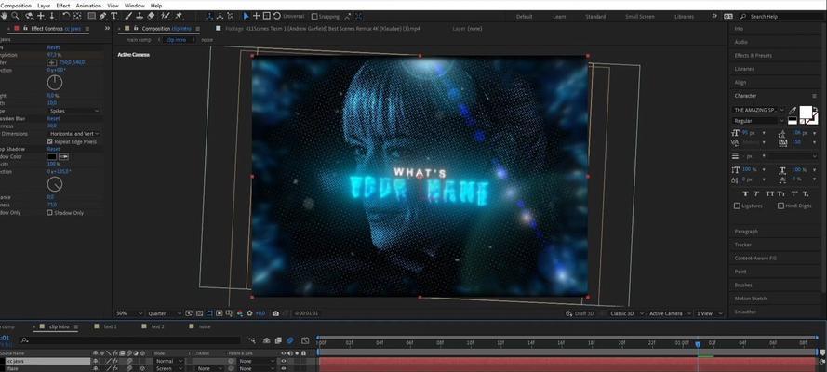The width and height of the screenshot is (827, 372).
Task: Switch to the noise timeline tab
Action: tap(206, 326)
